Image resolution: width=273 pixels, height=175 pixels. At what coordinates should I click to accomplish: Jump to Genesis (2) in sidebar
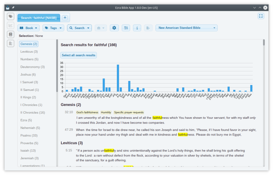[x=29, y=44]
